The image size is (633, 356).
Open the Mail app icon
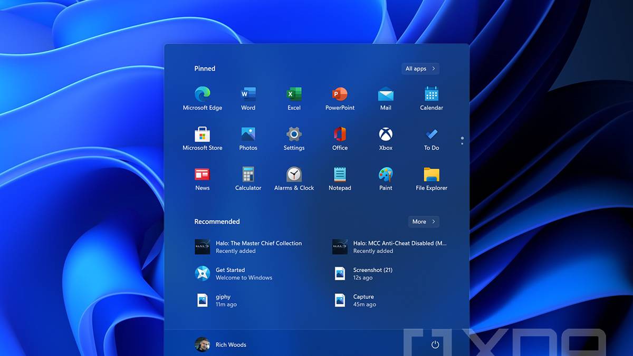386,99
